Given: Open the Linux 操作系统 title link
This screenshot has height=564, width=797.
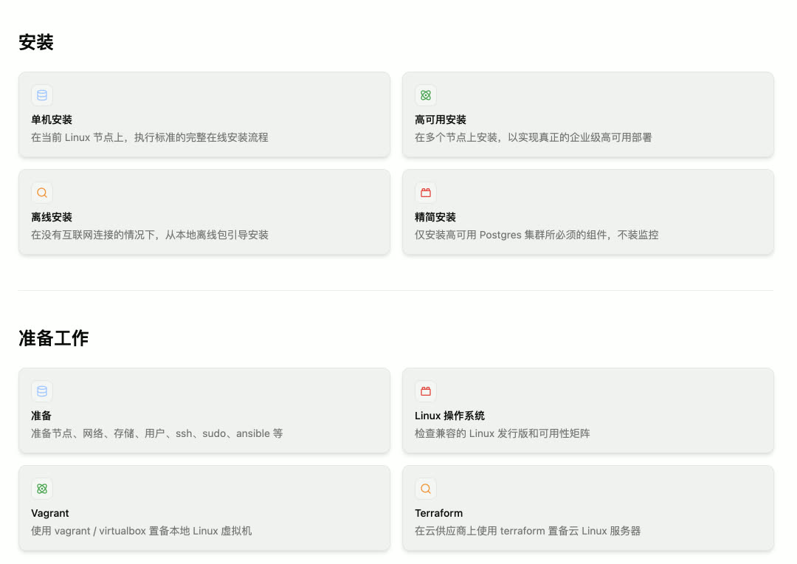Looking at the screenshot, I should 449,416.
